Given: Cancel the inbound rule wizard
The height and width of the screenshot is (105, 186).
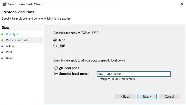Looking at the screenshot, I should point(169,97).
